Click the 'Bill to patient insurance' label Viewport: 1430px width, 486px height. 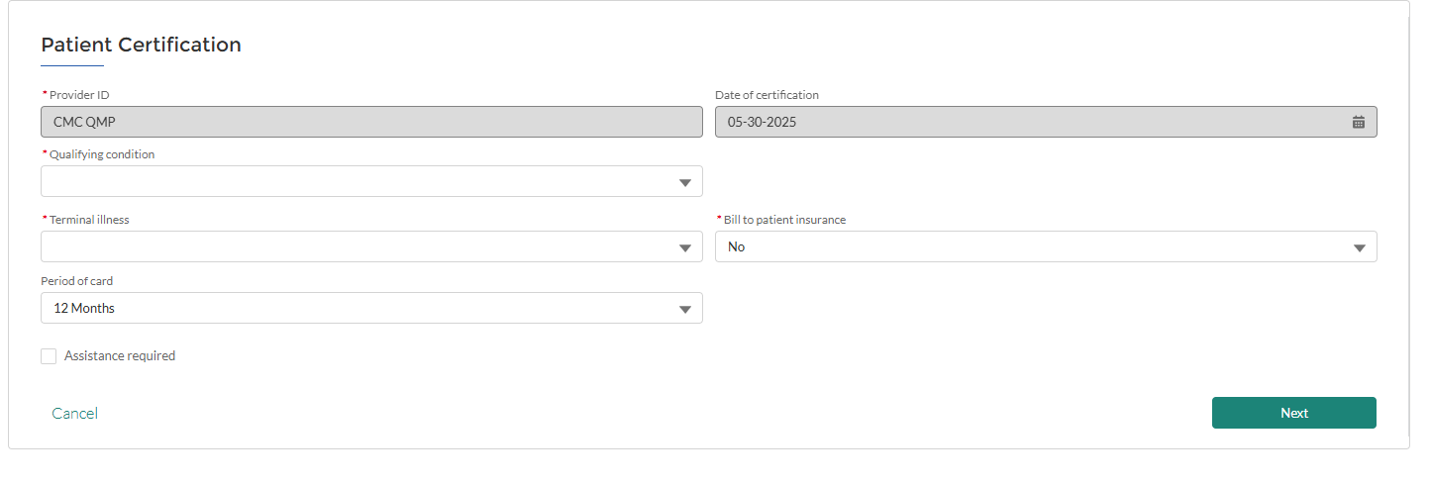pos(784,220)
